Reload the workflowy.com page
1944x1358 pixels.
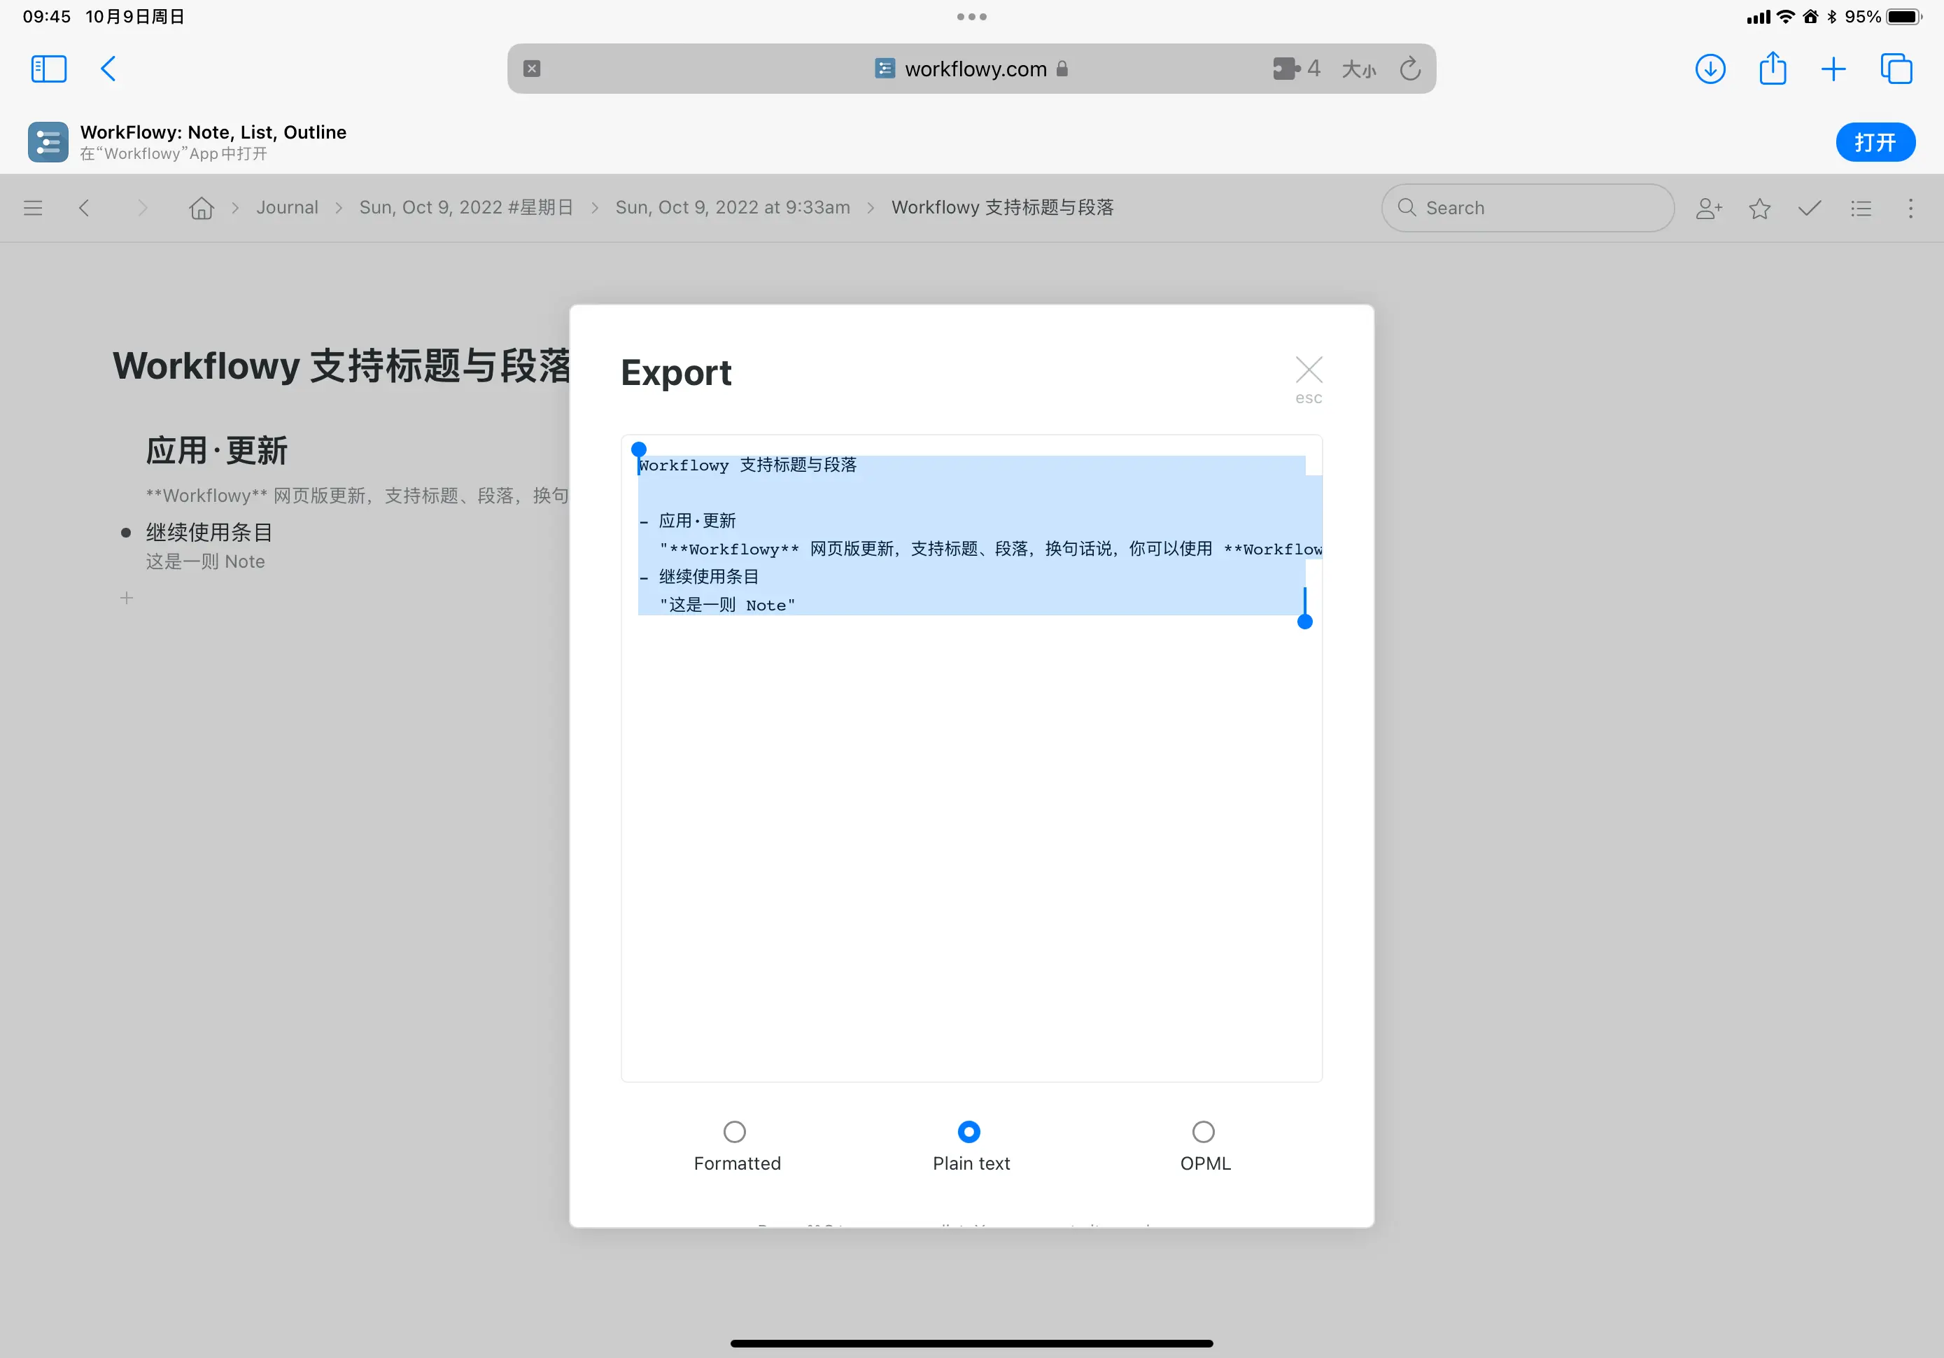tap(1410, 69)
